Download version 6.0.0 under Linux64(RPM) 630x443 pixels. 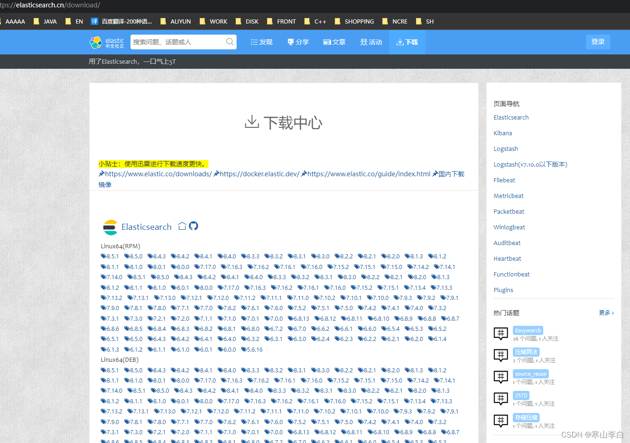pos(227,349)
